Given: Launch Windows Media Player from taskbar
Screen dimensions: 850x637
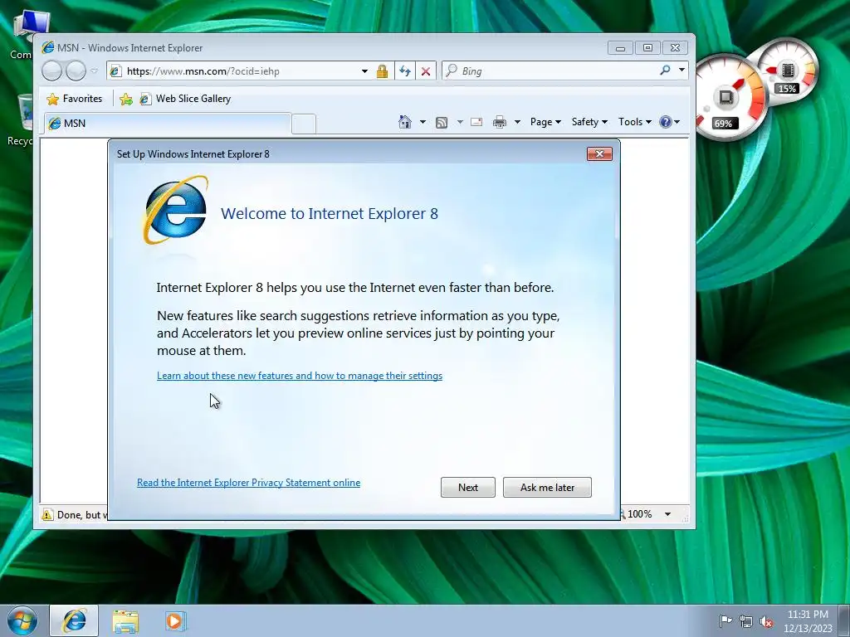Looking at the screenshot, I should (175, 621).
